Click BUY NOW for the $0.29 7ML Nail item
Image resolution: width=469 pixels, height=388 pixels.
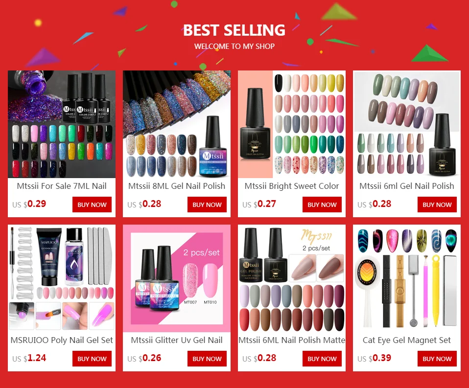[92, 205]
